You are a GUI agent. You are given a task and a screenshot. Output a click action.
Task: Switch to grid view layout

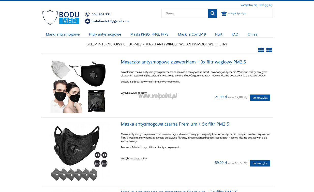[261, 50]
